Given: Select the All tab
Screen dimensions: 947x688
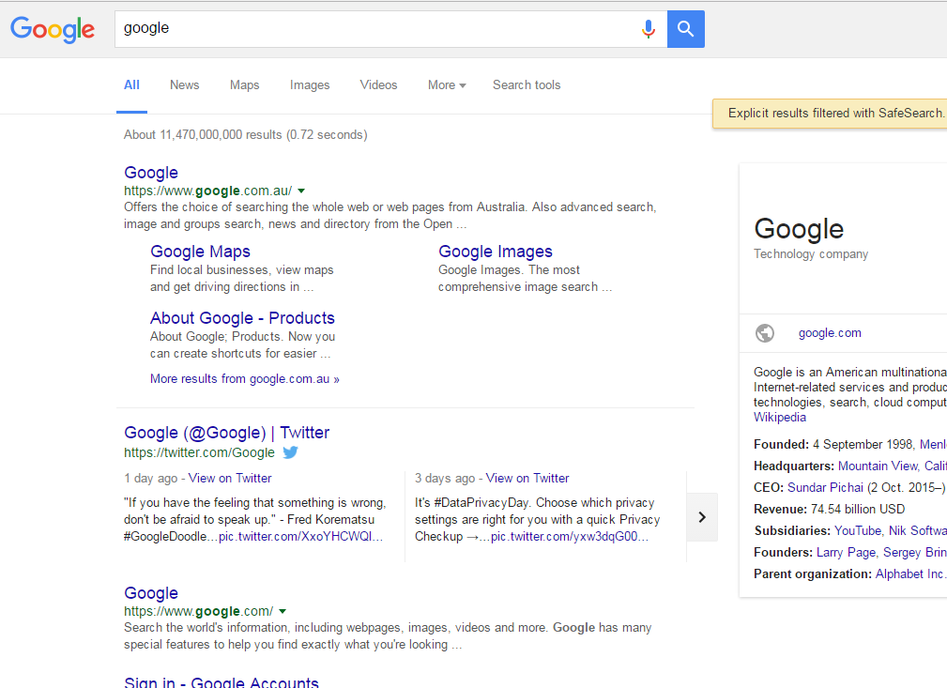Looking at the screenshot, I should [x=131, y=85].
